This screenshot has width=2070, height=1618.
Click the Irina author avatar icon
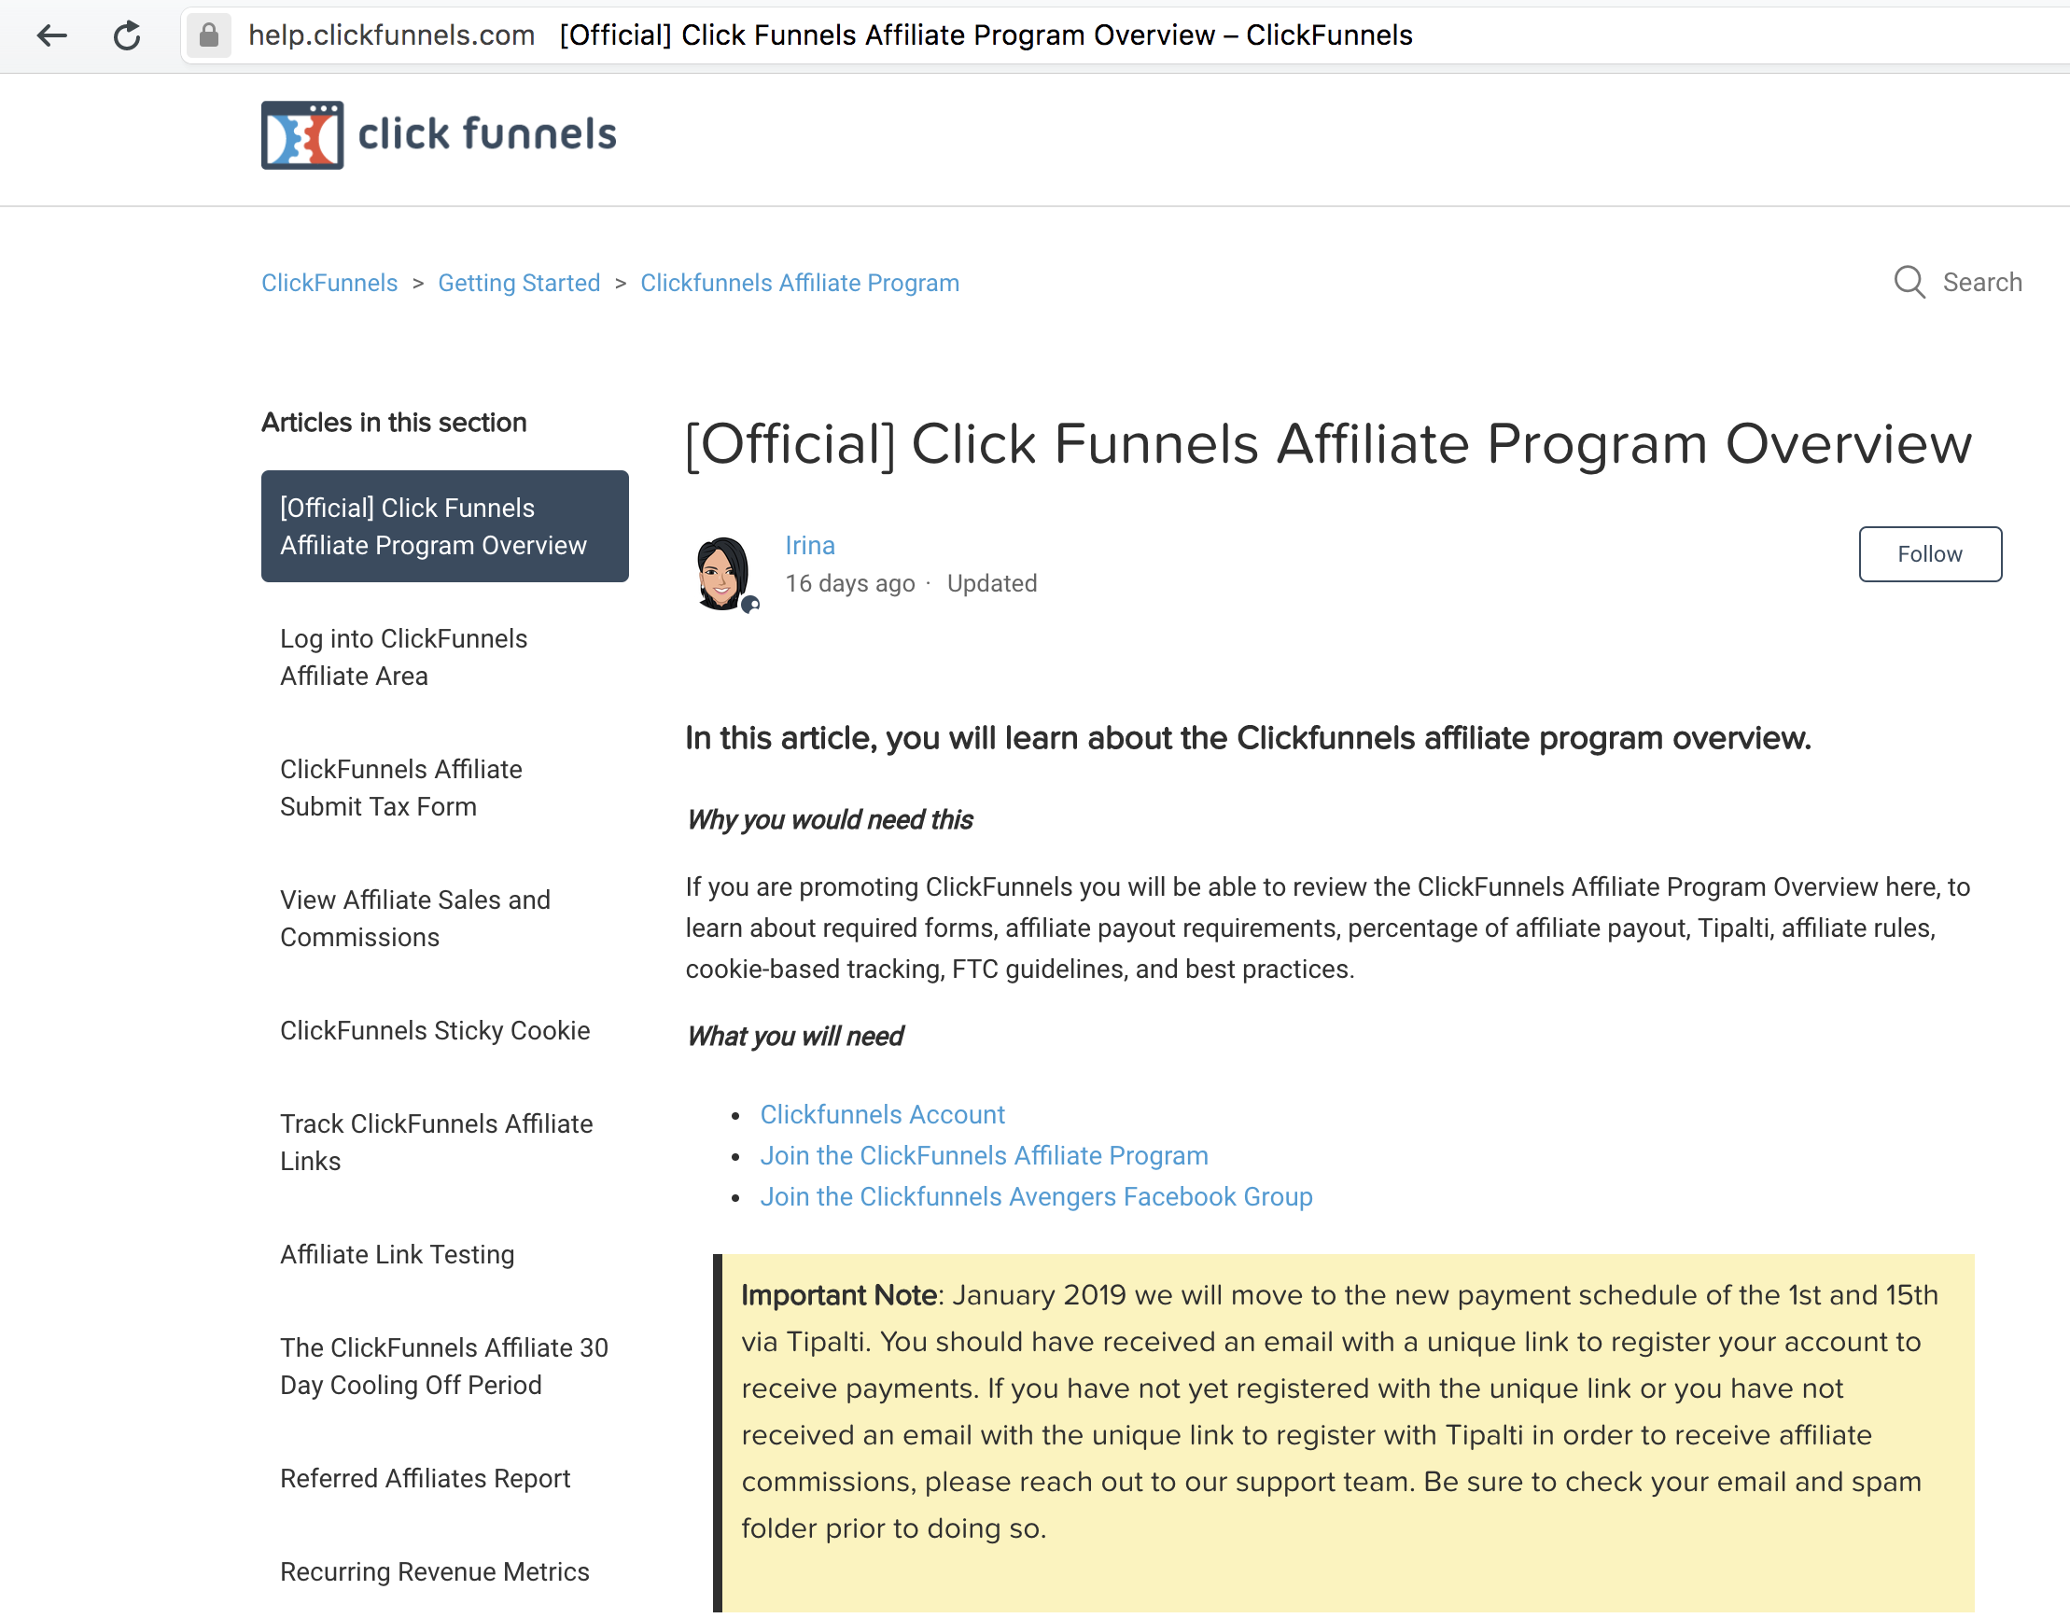(x=724, y=568)
